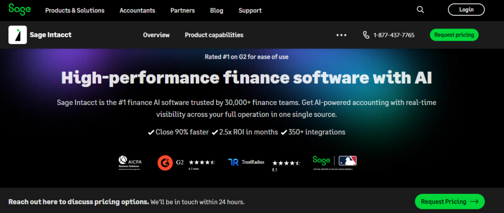Open the Support menu
The width and height of the screenshot is (504, 213).
(250, 10)
